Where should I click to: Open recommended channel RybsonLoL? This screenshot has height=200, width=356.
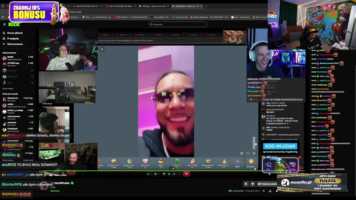pyautogui.click(x=18, y=99)
